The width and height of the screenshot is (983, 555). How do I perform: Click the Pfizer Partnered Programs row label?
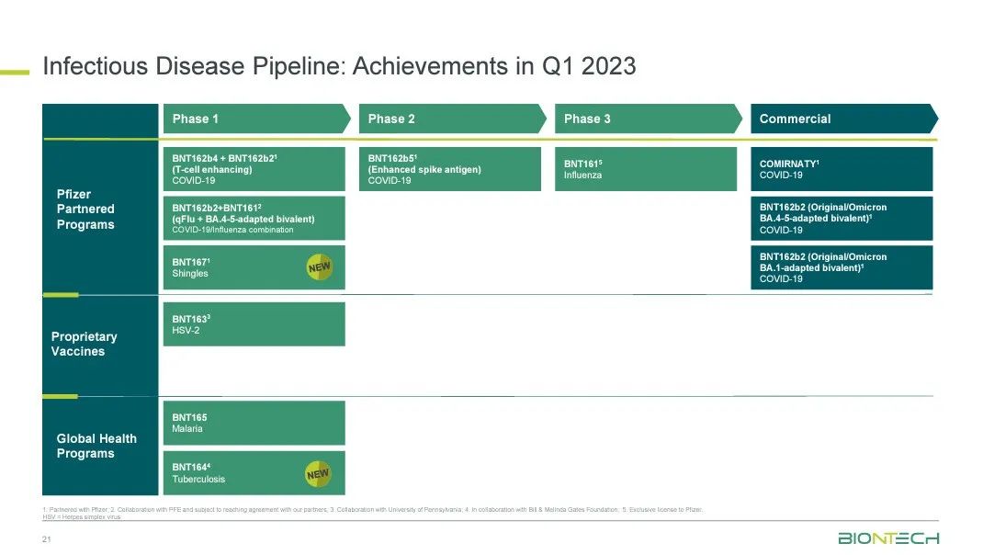click(x=85, y=210)
